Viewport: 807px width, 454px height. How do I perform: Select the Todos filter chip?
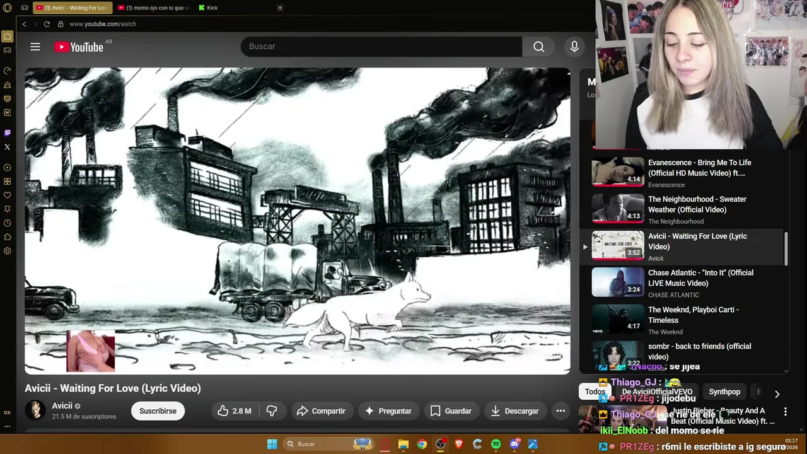point(595,392)
